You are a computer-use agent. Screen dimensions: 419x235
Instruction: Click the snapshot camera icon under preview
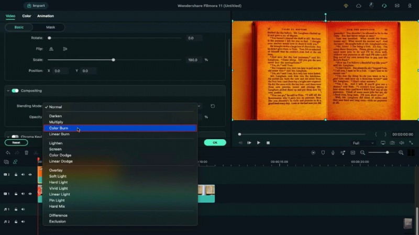click(391, 143)
